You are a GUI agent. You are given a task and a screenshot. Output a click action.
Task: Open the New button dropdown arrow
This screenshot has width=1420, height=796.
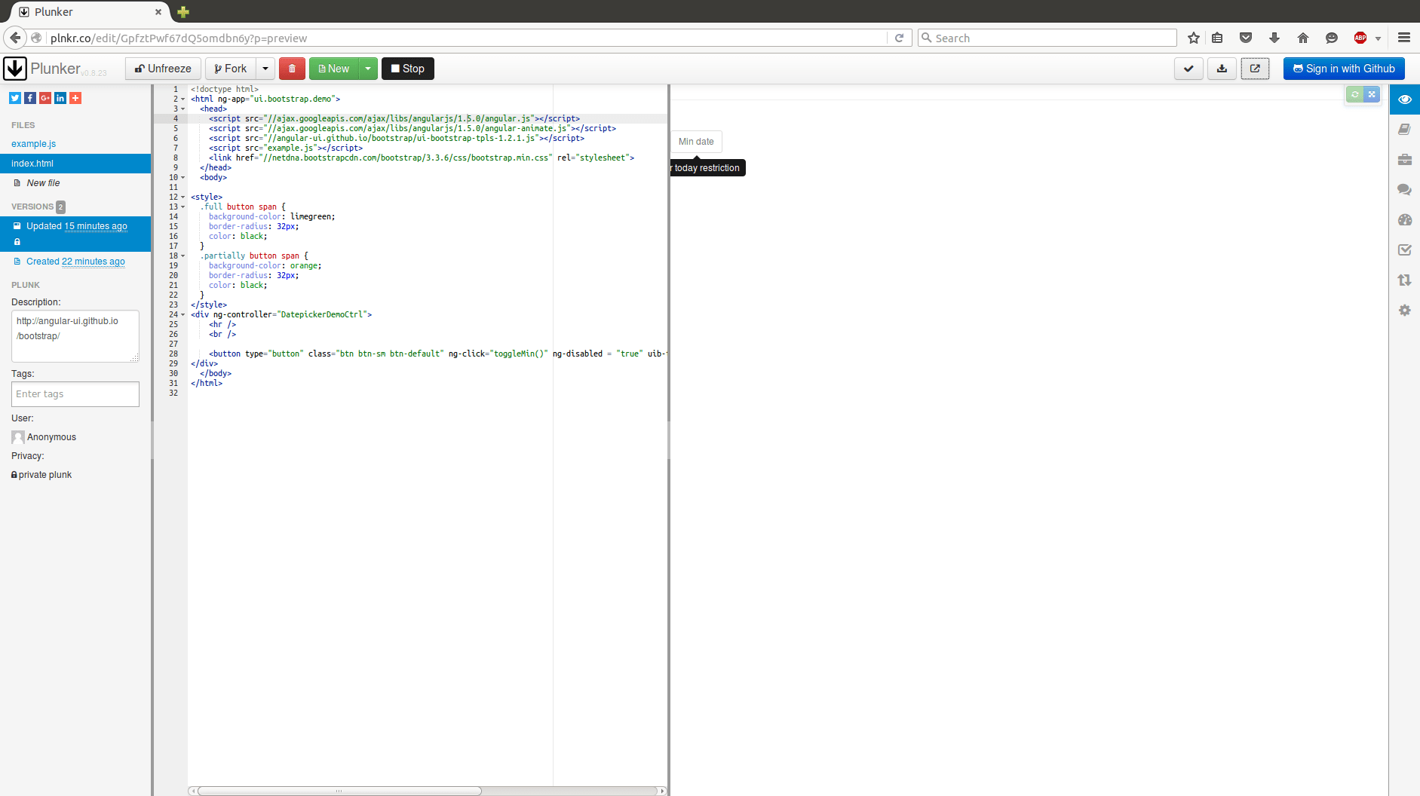point(367,68)
